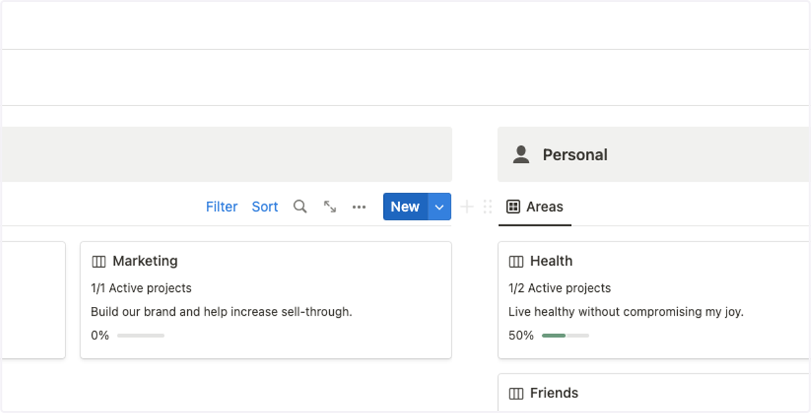Viewport: 811px width, 413px height.
Task: Click "1/2 Active projects" text
Action: tap(560, 288)
